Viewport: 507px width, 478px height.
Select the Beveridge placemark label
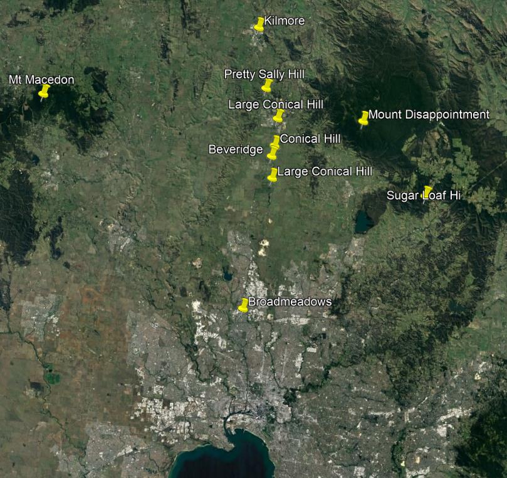click(x=235, y=149)
